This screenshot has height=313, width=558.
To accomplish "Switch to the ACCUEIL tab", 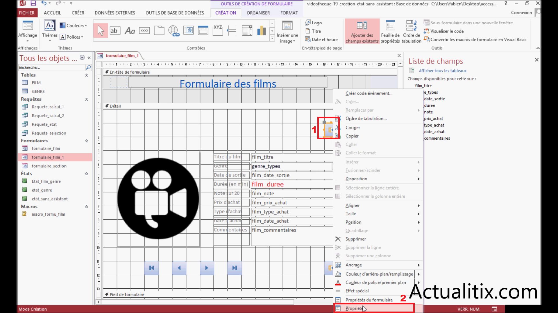I will (x=52, y=13).
